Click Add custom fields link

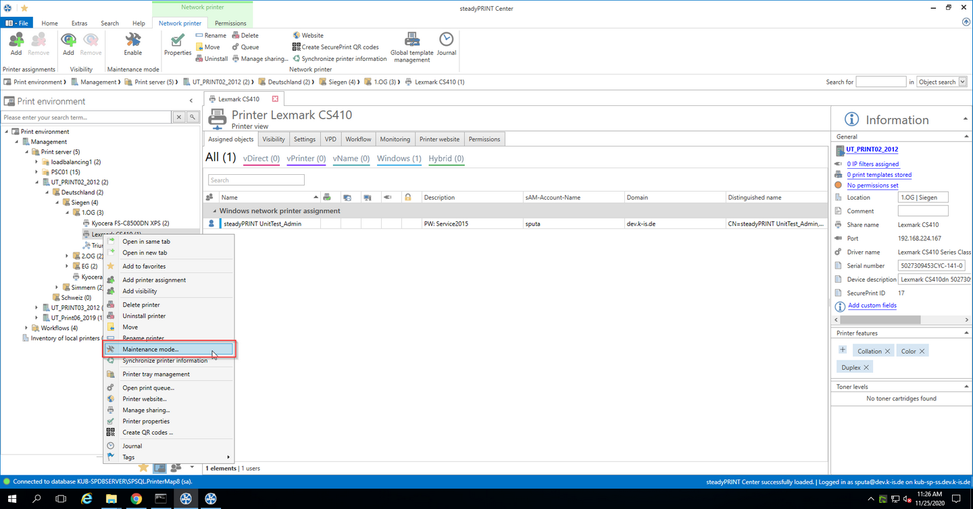click(872, 305)
